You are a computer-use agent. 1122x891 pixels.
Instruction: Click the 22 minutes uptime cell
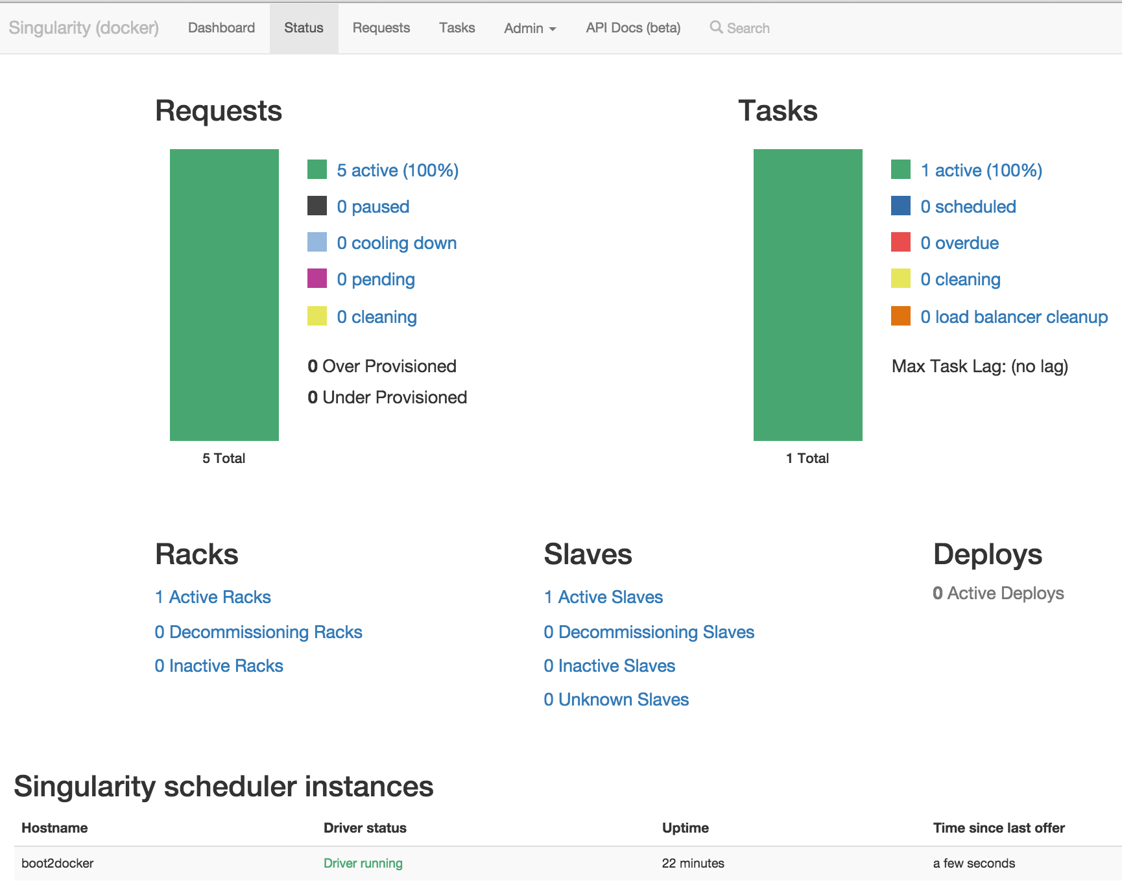click(693, 863)
